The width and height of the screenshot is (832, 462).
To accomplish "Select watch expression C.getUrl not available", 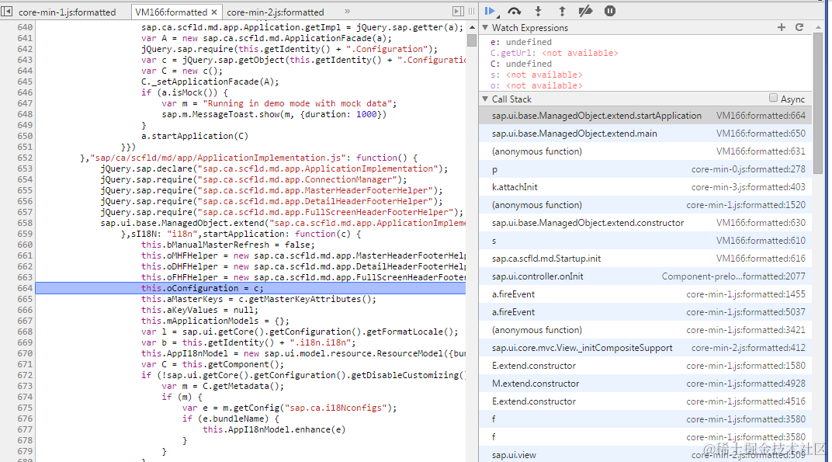I will point(554,53).
